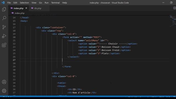The width and height of the screenshot is (176, 99).
Task: Open the Source Control view
Action: click(4, 27)
